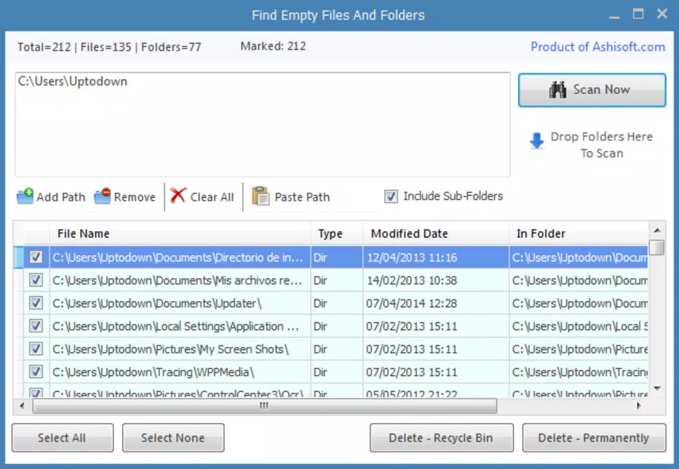This screenshot has width=679, height=469.
Task: Uncheck the Mis archivos re... row checkbox
Action: 36,280
